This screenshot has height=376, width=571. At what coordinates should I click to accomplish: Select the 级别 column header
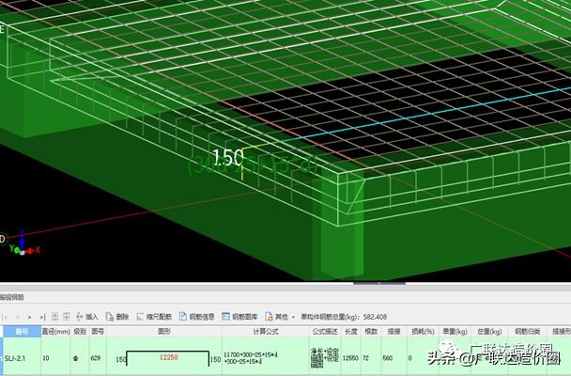pyautogui.click(x=80, y=332)
